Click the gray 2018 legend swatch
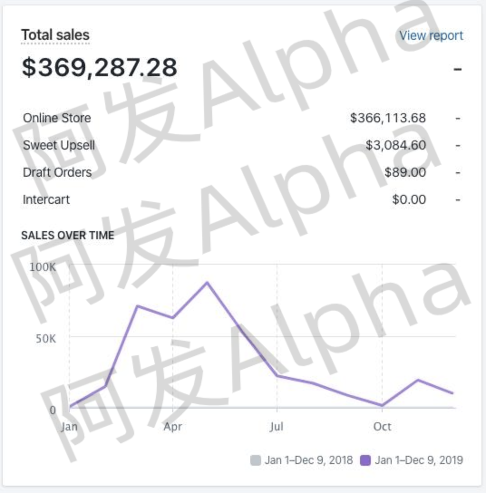Image resolution: width=486 pixels, height=493 pixels. (255, 460)
